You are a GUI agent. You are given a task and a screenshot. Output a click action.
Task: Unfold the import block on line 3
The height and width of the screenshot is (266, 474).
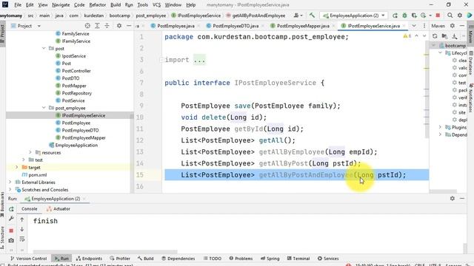[x=161, y=60]
